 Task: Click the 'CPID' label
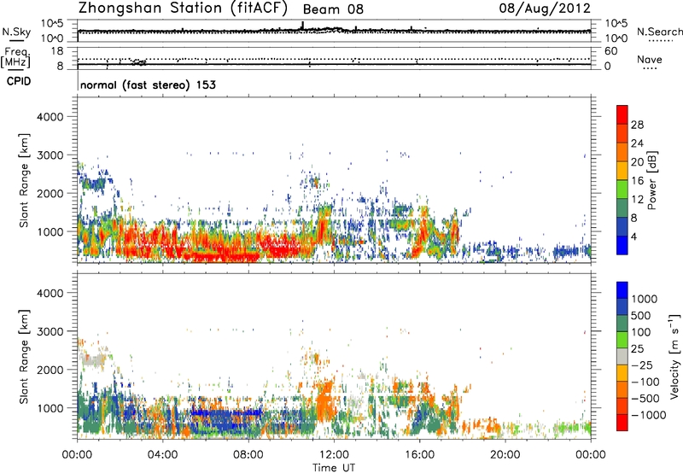pos(19,81)
